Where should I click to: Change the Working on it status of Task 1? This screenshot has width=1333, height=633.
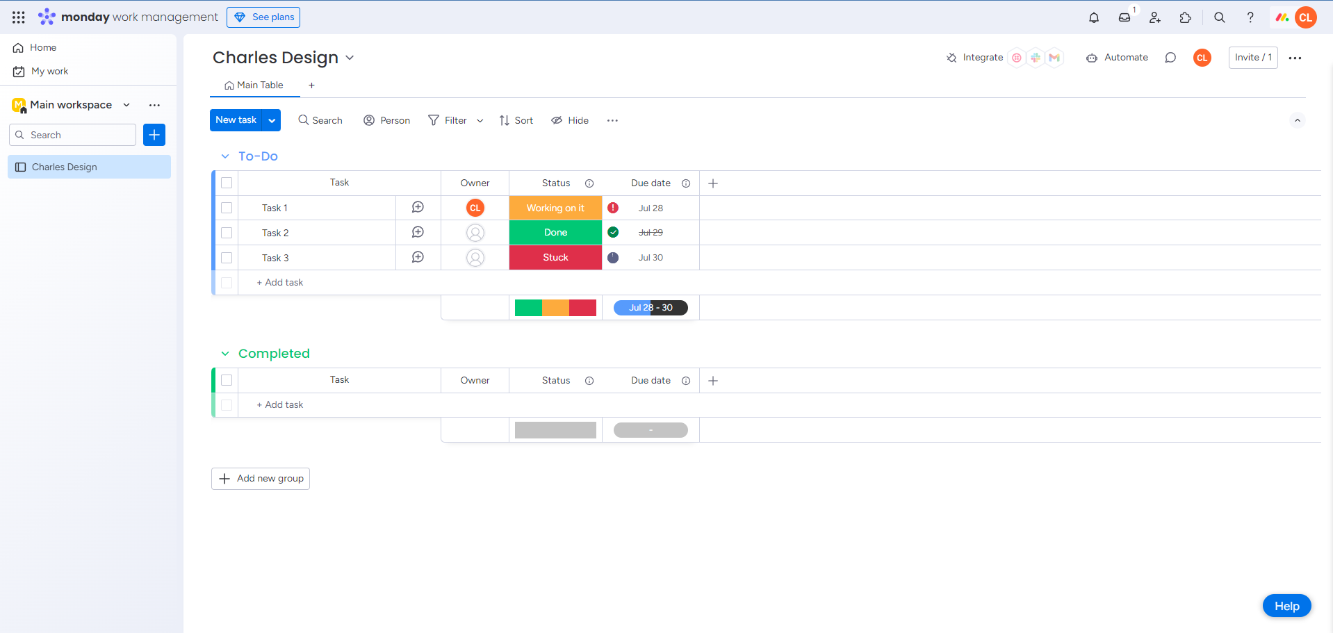(x=555, y=208)
